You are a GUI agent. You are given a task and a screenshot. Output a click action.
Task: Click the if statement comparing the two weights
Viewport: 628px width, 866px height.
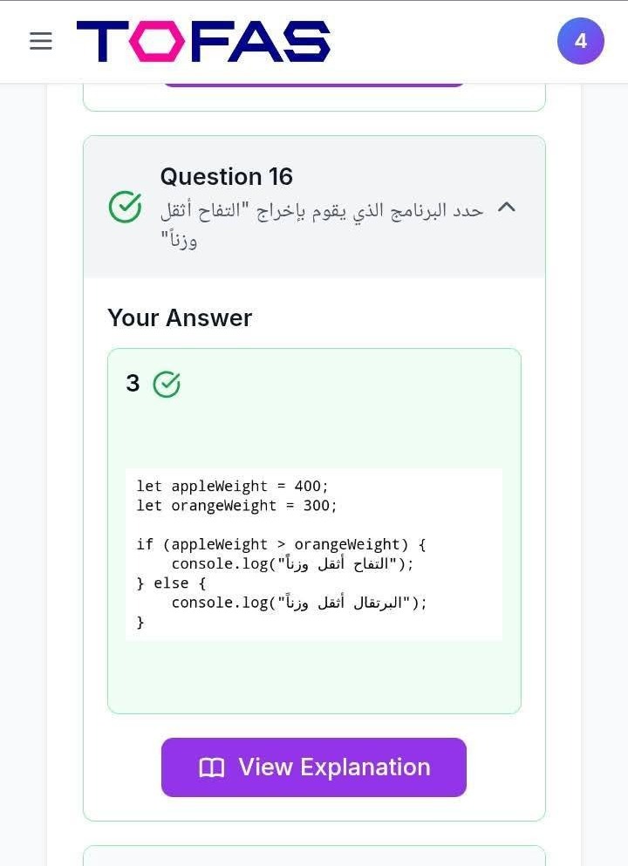(281, 545)
